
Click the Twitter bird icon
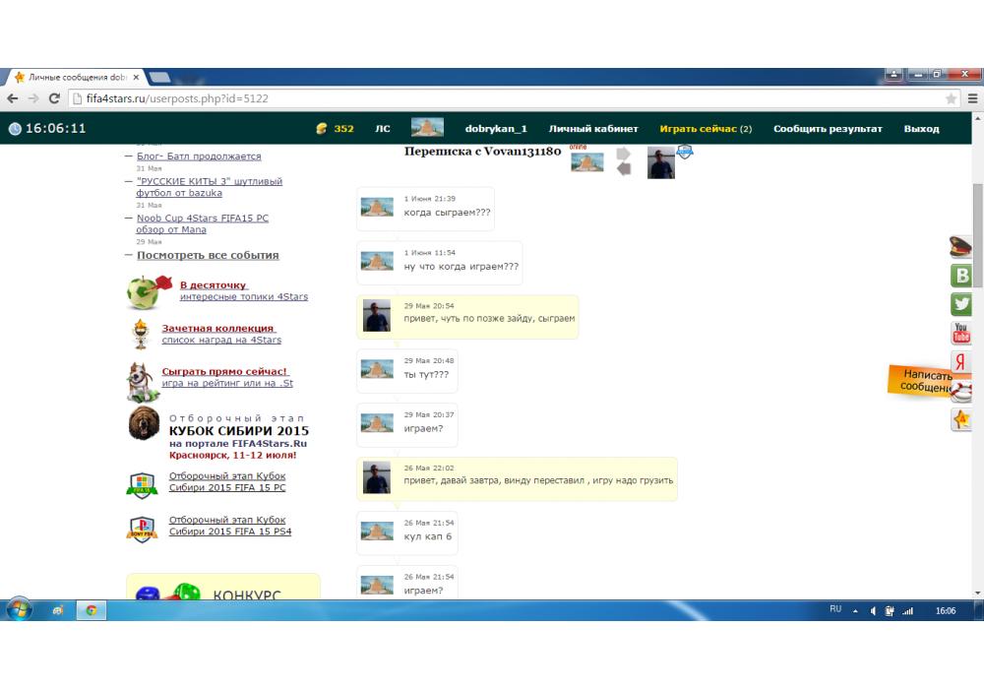click(x=961, y=304)
